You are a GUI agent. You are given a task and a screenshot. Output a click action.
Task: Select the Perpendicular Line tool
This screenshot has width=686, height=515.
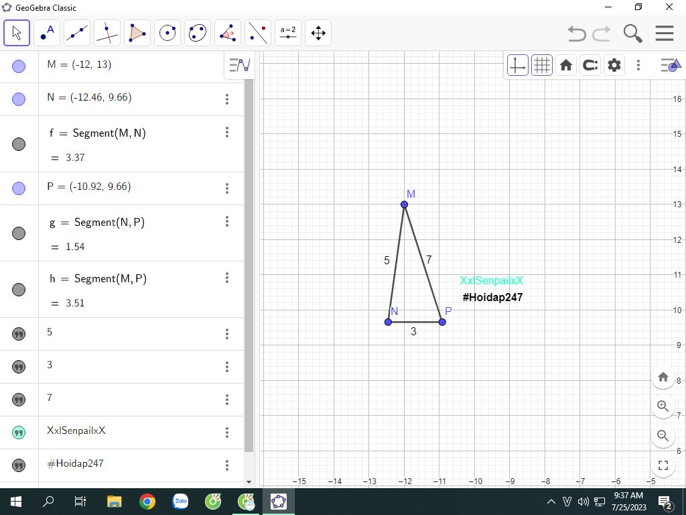point(107,33)
